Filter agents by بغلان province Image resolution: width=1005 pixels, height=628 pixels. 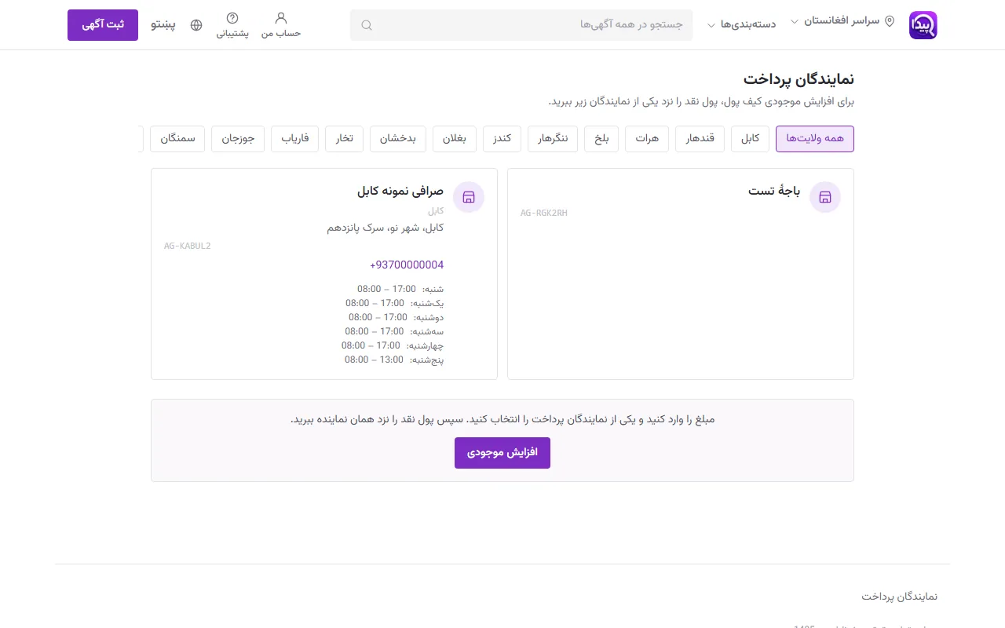point(455,139)
